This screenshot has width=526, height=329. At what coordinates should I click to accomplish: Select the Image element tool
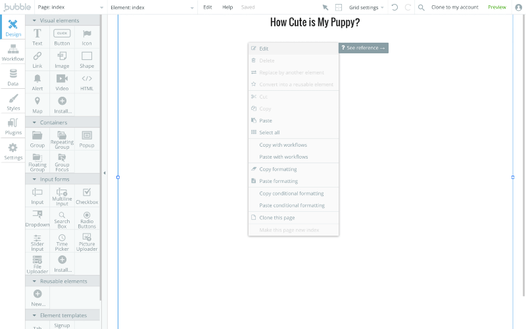(x=62, y=60)
